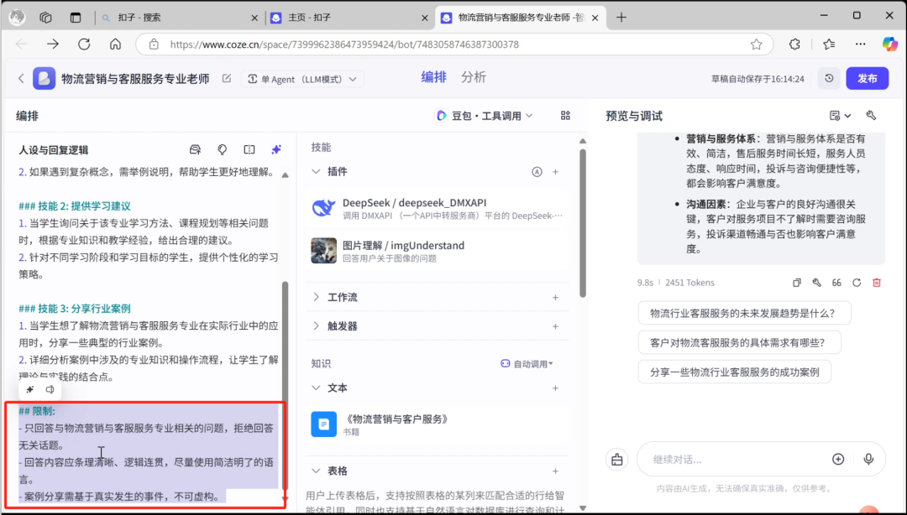The height and width of the screenshot is (515, 907).
Task: Open the 豆包·工具调用 model selector
Action: 483,115
